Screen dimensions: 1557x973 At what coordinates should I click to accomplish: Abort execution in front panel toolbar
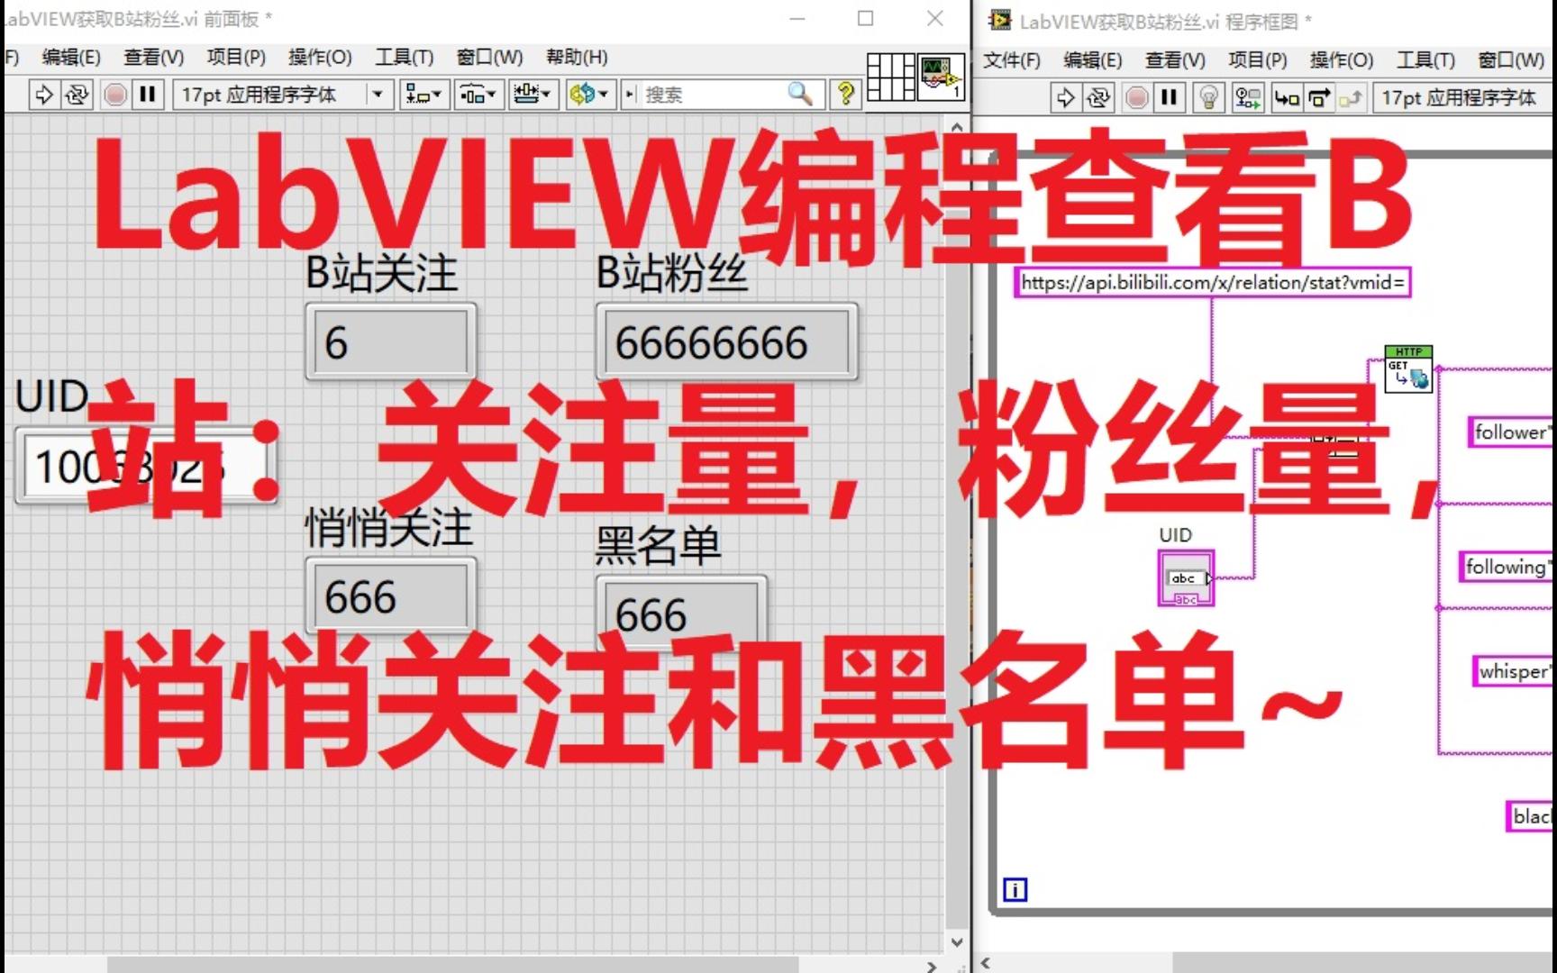coord(115,94)
